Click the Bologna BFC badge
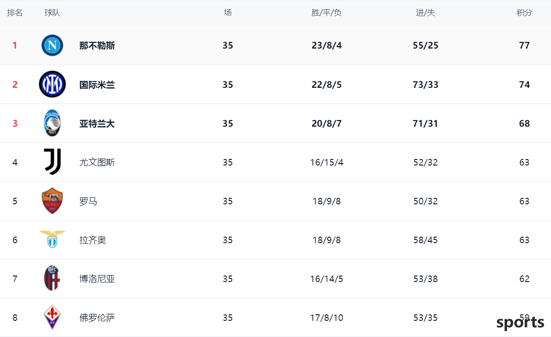 coord(52,278)
